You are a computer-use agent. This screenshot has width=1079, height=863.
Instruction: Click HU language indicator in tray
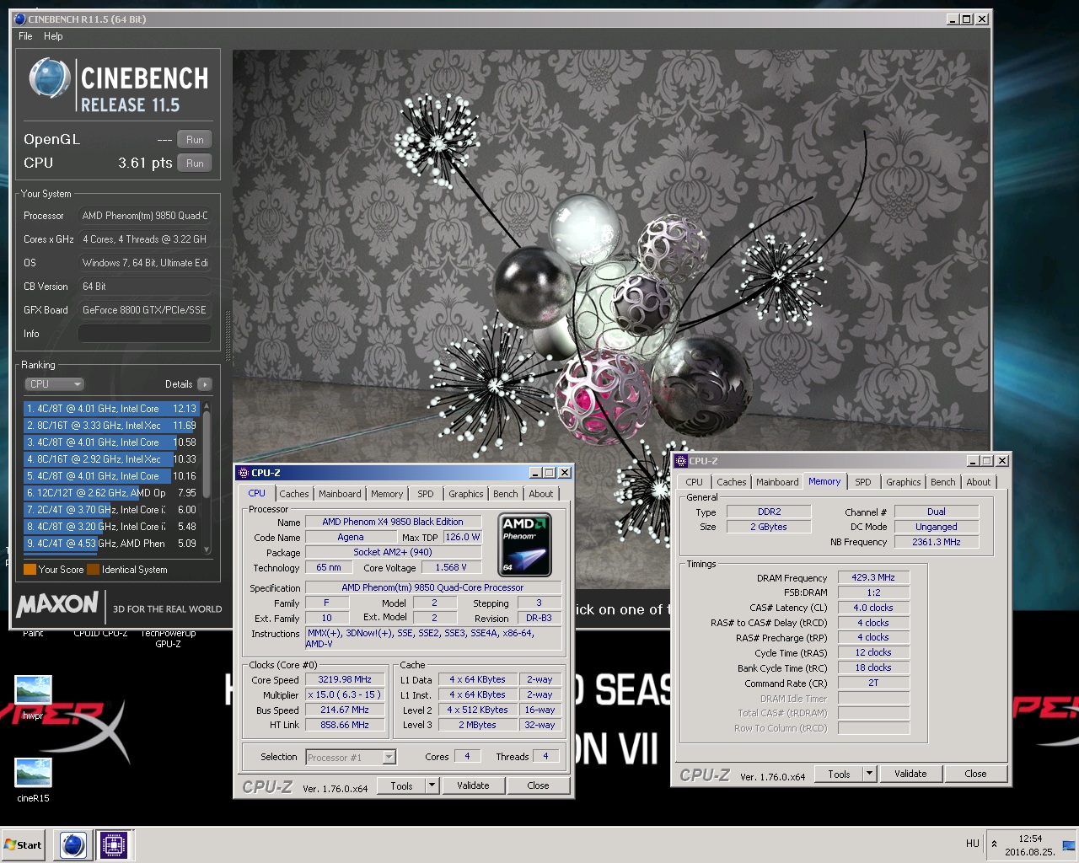coord(972,844)
